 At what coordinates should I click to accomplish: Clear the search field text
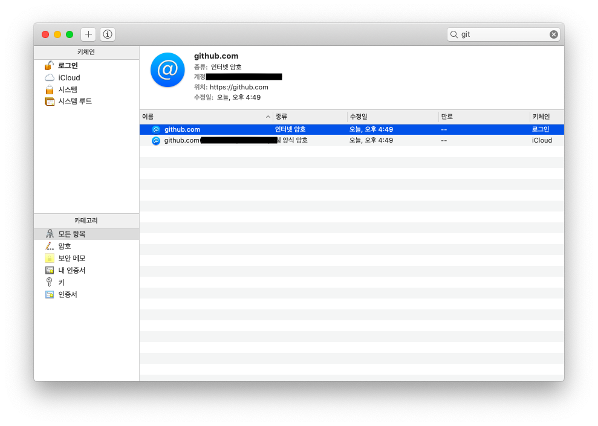click(553, 34)
